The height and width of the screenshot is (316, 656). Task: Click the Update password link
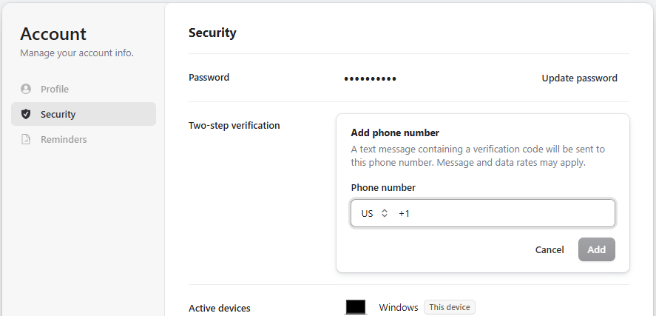tap(579, 78)
